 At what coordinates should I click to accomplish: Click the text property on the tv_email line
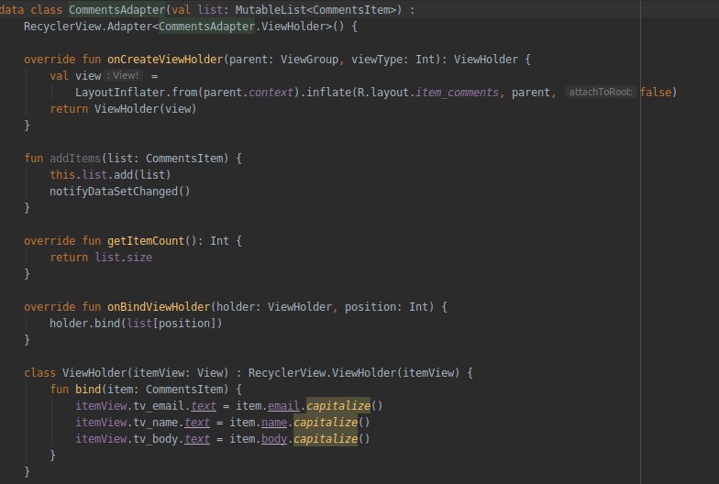tap(204, 405)
